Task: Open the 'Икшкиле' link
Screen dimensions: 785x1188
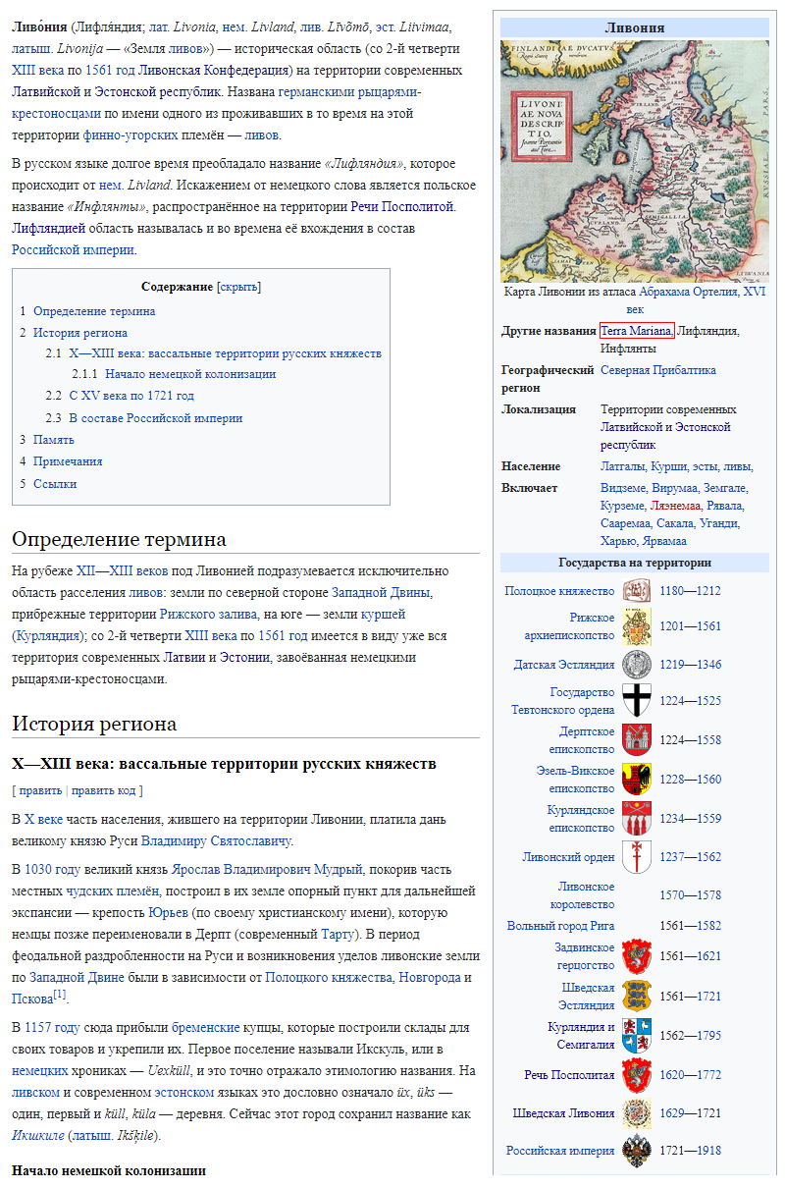Action: pos(38,1136)
